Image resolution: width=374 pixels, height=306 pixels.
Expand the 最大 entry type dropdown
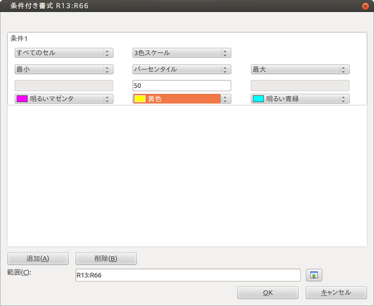tap(300, 69)
